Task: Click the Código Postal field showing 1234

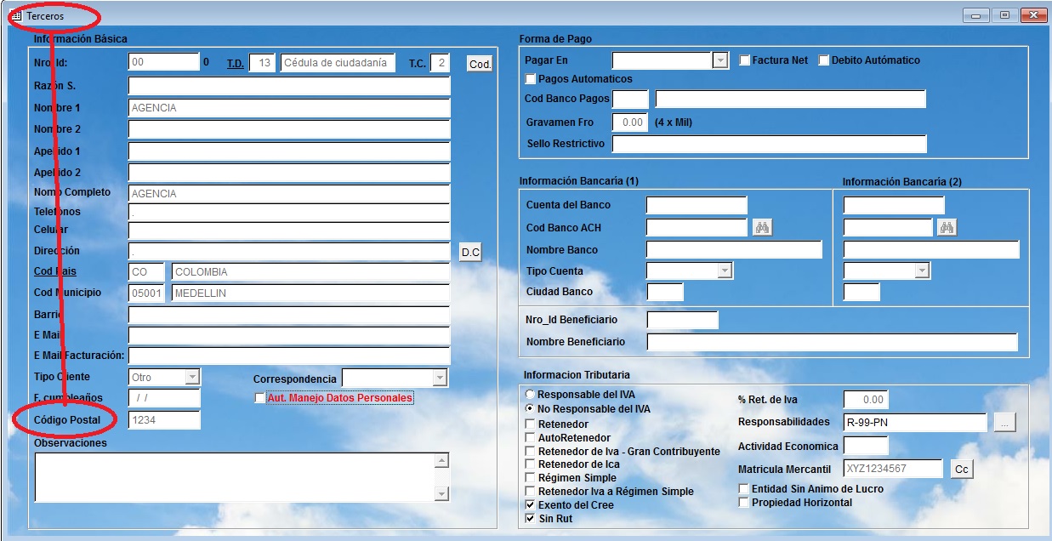Action: pos(164,419)
